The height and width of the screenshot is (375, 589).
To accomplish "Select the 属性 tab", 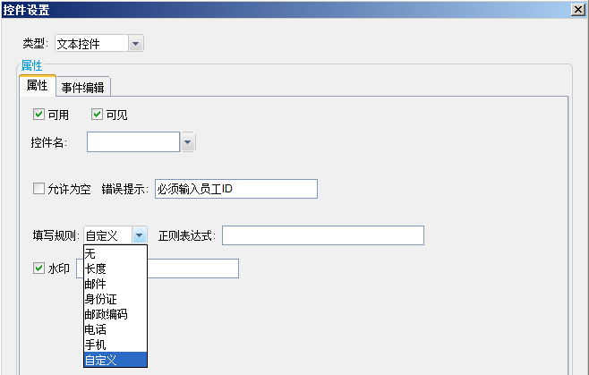I will tap(38, 85).
